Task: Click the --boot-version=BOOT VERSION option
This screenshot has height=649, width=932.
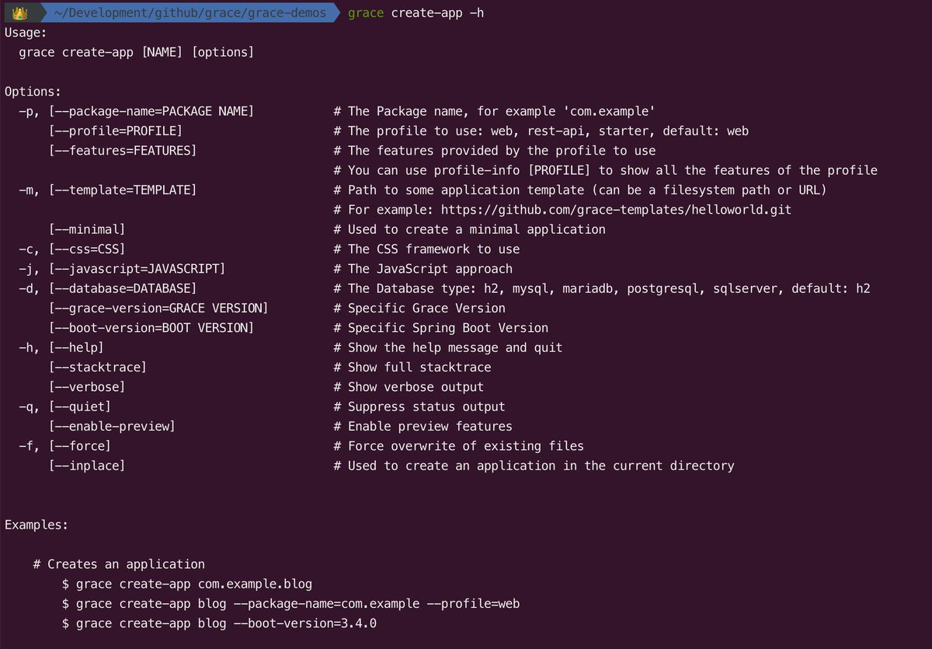Action: pos(151,328)
